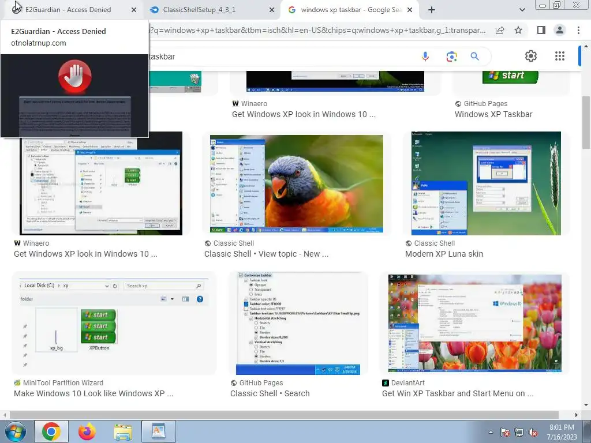The image size is (591, 443).
Task: Toggle the Chrome side panel
Action: click(541, 30)
